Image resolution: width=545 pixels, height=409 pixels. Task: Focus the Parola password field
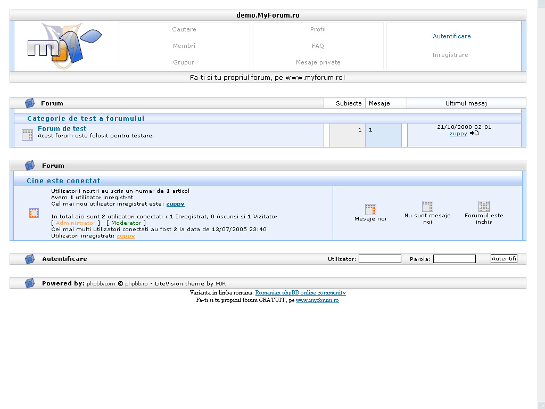tap(454, 259)
